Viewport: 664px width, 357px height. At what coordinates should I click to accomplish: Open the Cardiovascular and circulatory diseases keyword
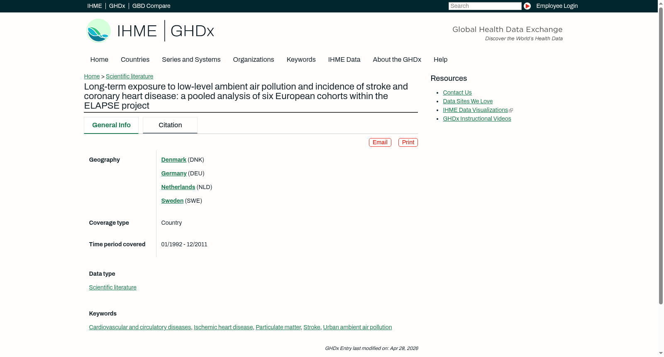tap(140, 327)
